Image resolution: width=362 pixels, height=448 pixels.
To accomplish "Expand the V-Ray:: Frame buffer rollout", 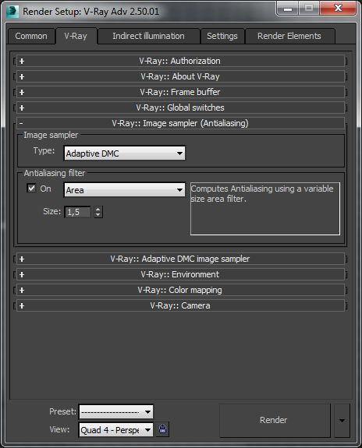I will coord(180,92).
